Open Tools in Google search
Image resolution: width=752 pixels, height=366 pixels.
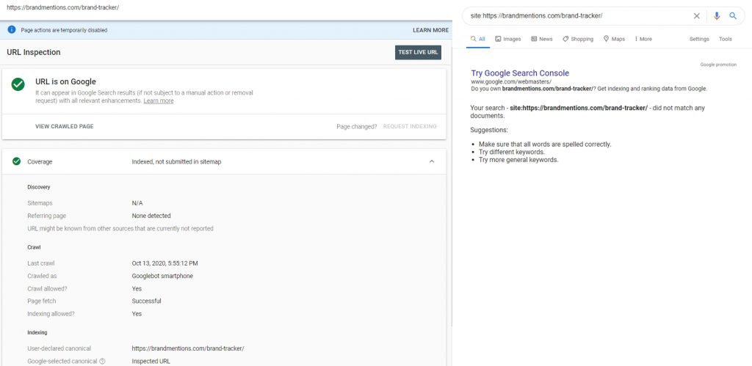click(725, 40)
